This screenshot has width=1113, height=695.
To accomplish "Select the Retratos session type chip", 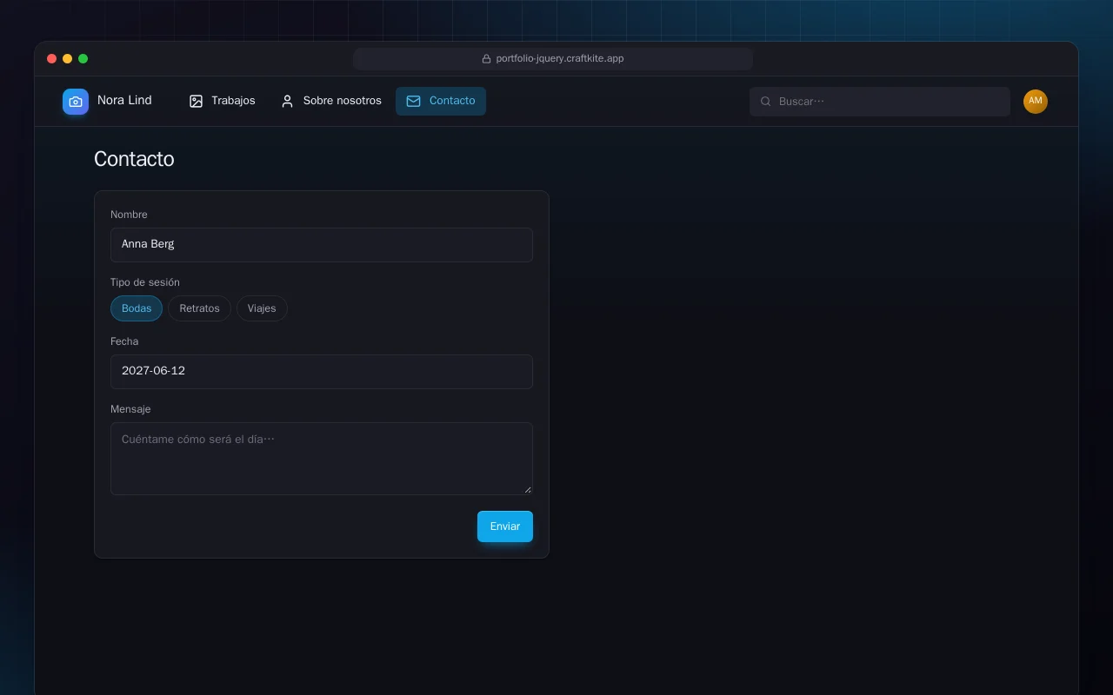I will [199, 308].
